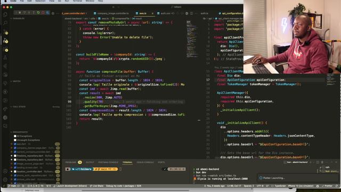Click the green restart button on the debug toolbar
Screen dimensions: 341x192
coord(38,13)
